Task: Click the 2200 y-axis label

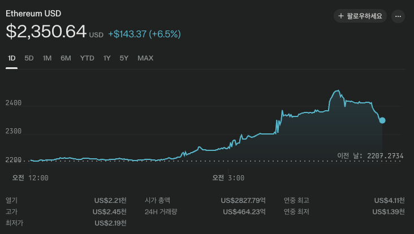Action: tap(14, 160)
